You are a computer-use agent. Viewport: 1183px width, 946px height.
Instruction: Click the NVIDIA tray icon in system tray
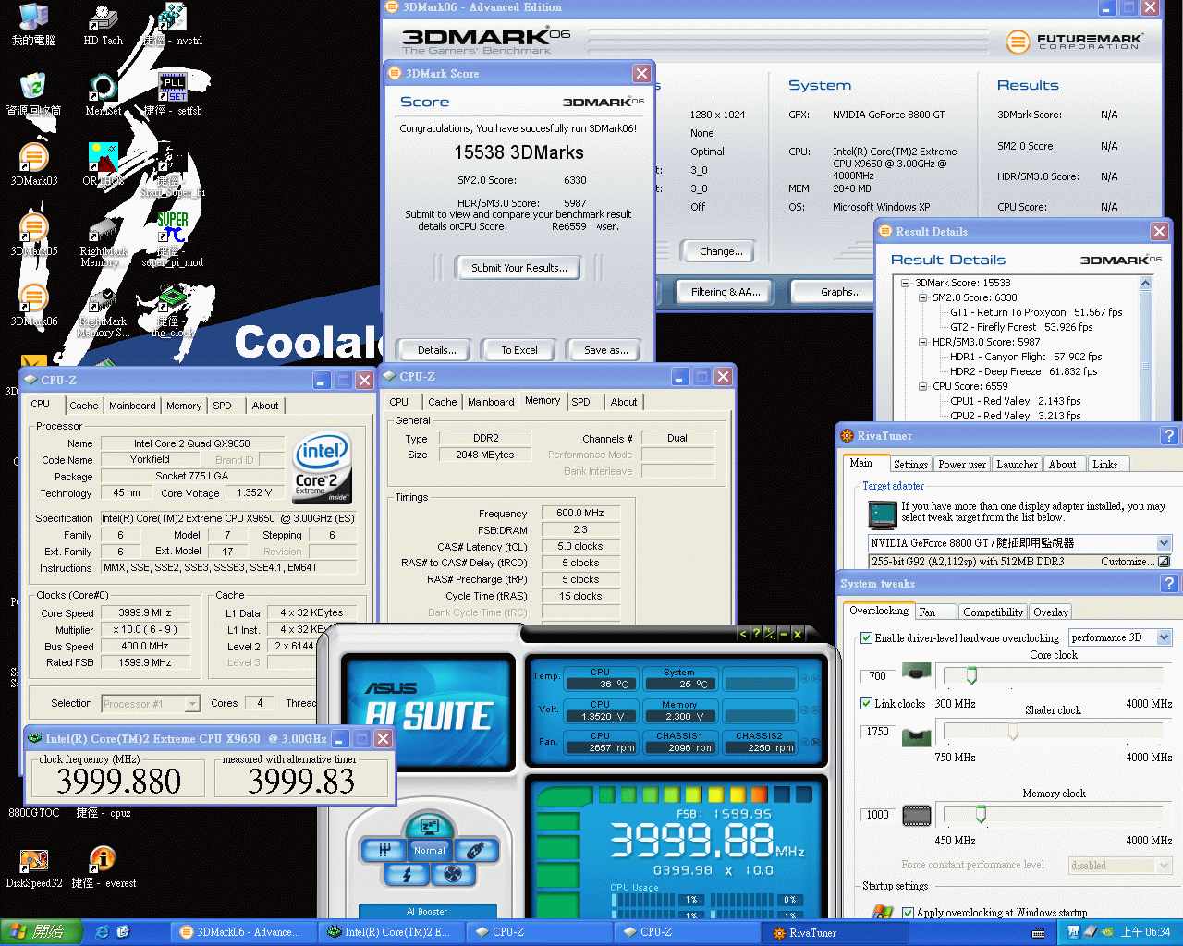(1106, 932)
